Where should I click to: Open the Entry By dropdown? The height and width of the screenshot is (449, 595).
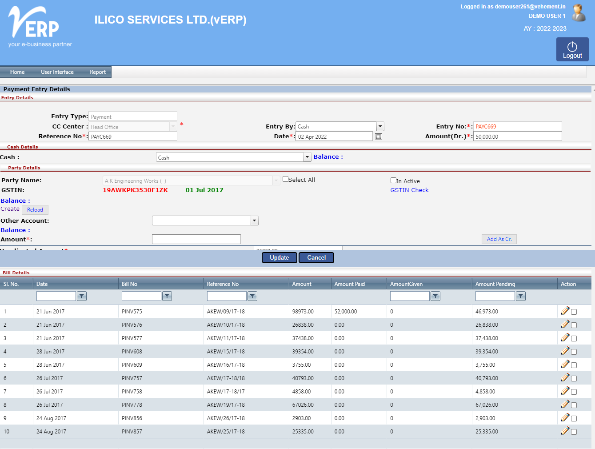tap(380, 126)
